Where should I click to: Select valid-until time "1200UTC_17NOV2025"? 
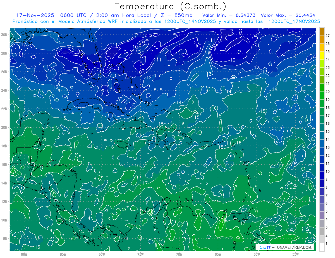(x=294, y=21)
